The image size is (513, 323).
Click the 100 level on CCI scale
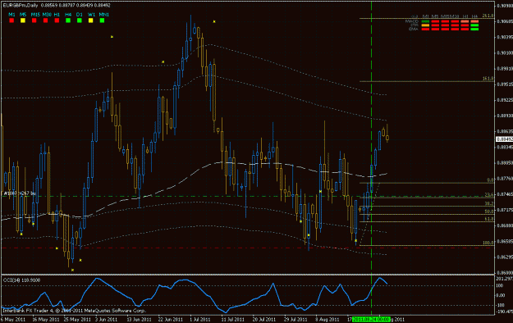point(500,286)
